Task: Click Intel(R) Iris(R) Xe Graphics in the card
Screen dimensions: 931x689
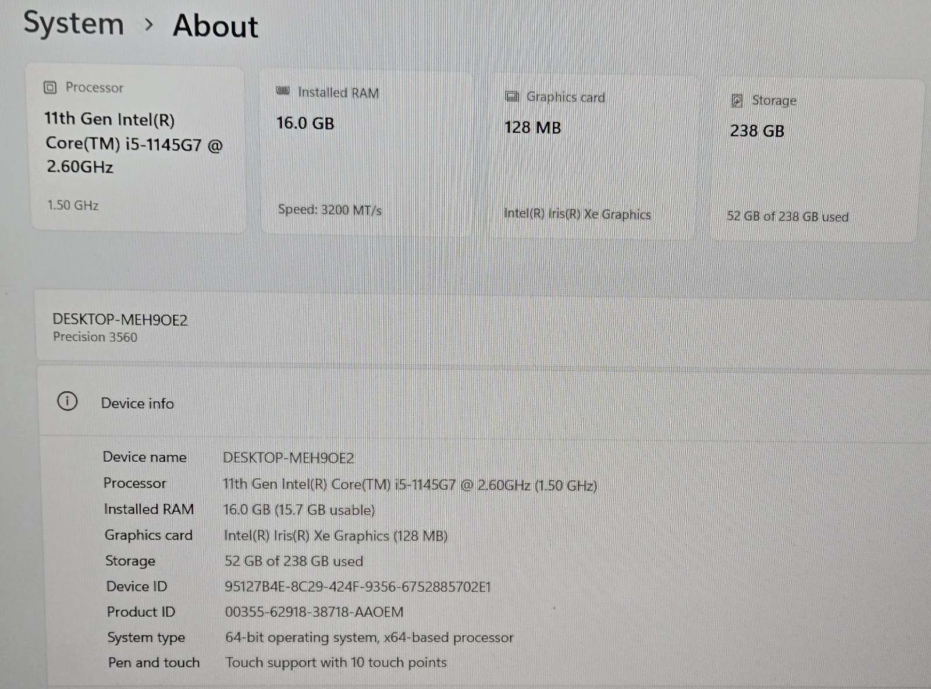Action: point(577,214)
